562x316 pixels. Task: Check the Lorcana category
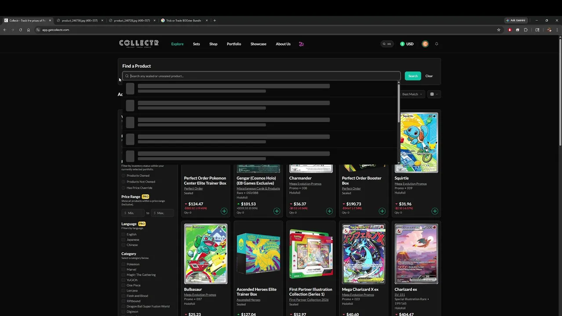(x=123, y=291)
